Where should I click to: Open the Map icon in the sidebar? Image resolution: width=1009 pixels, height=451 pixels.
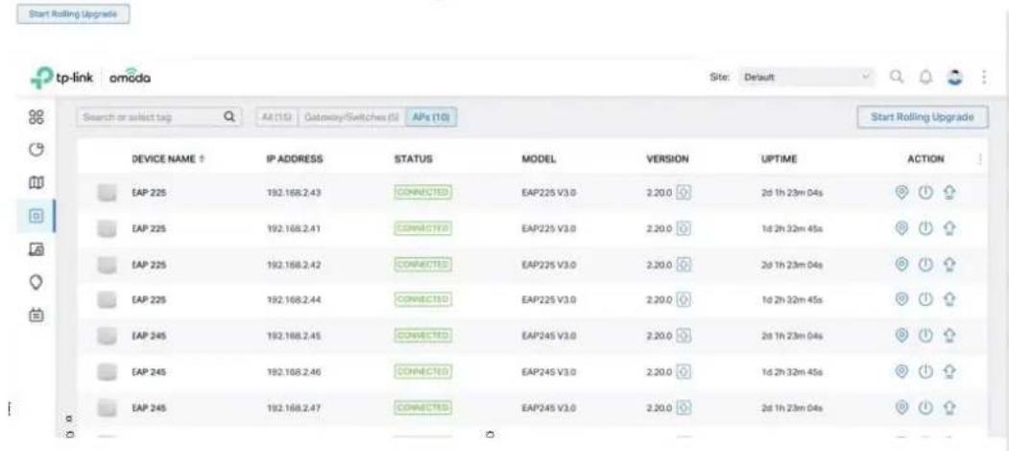point(36,182)
